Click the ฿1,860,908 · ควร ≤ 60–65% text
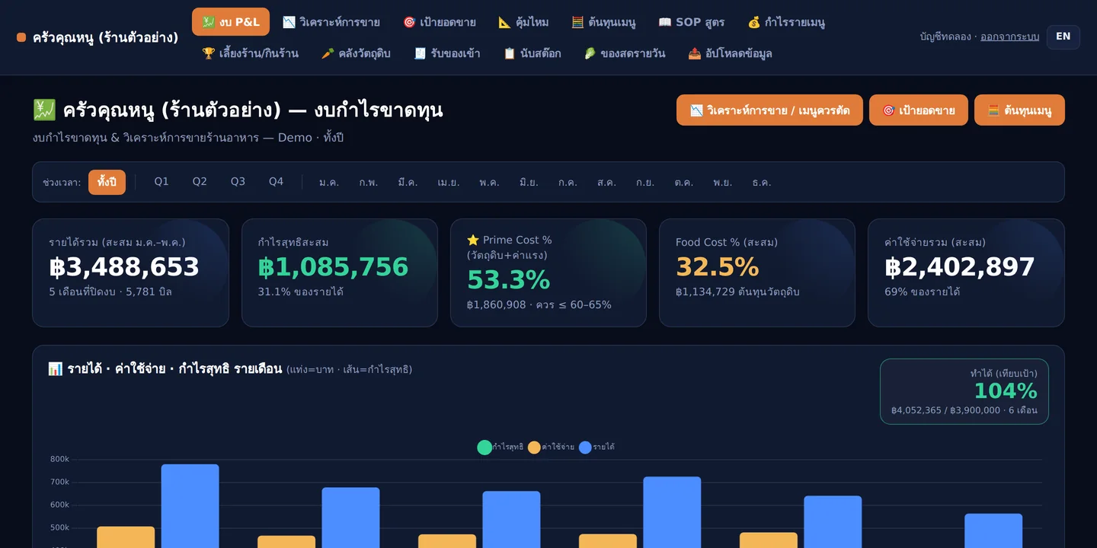The height and width of the screenshot is (548, 1097). (539, 305)
